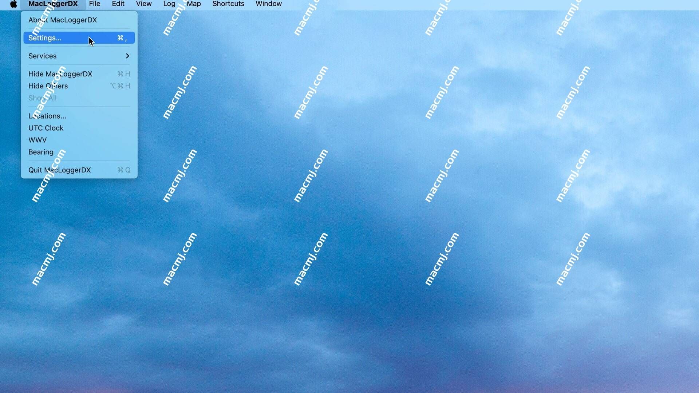Open the Window menu
Image resolution: width=699 pixels, height=393 pixels.
(269, 4)
